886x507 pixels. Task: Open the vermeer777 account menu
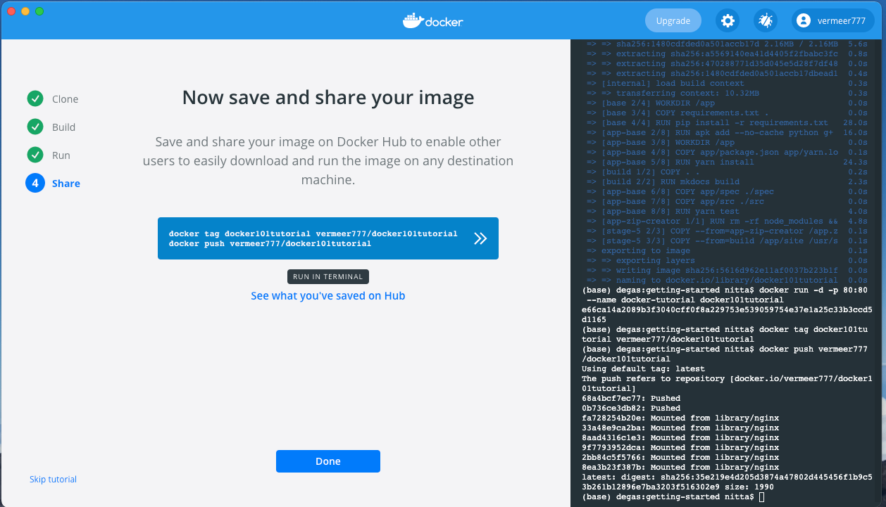pyautogui.click(x=841, y=21)
